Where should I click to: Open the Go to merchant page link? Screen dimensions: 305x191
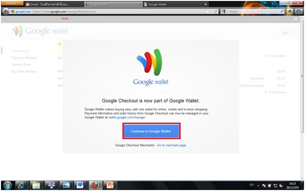point(171,145)
